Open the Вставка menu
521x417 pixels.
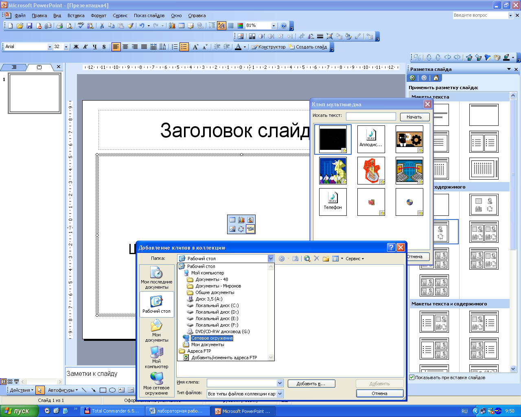click(76, 15)
